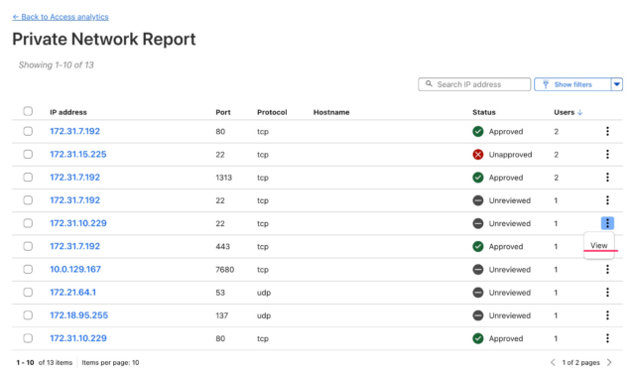This screenshot has width=635, height=373.
Task: Toggle the select-all checkbox in header
Action: (x=28, y=111)
